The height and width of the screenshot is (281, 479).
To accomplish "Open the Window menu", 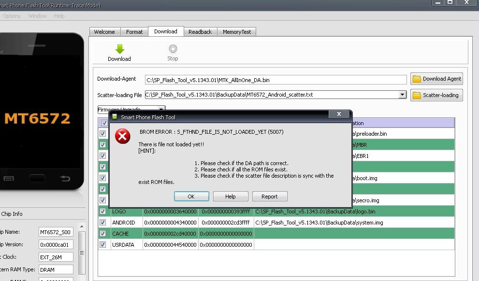I will point(37,16).
